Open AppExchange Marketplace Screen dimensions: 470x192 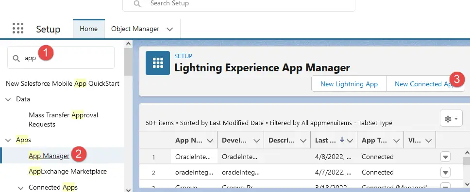68,171
